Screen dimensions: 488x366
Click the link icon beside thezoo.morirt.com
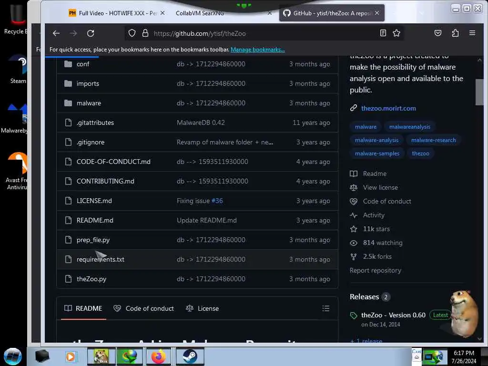tap(354, 108)
